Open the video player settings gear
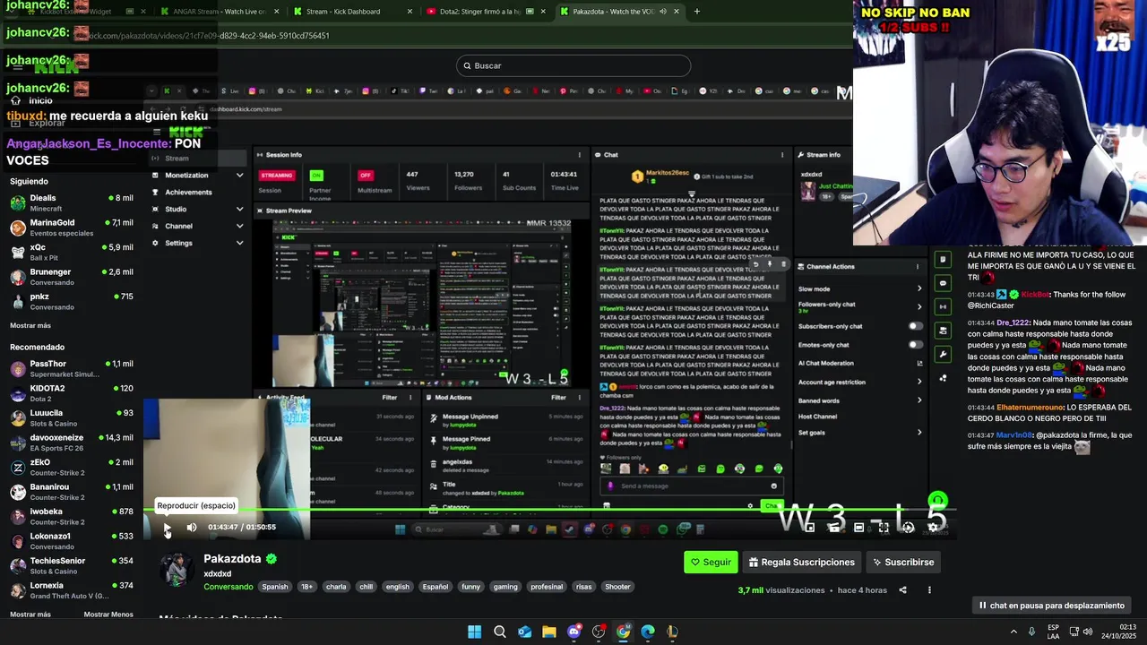 pos(933,528)
